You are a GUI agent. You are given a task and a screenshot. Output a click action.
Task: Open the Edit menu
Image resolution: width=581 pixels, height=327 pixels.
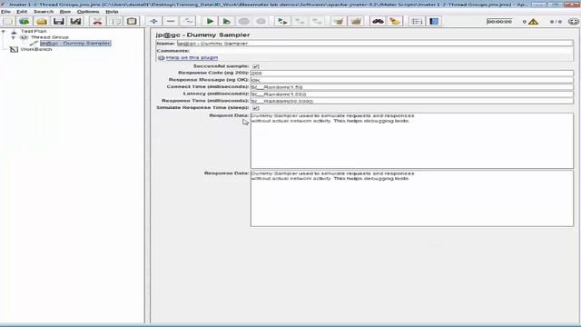(22, 12)
